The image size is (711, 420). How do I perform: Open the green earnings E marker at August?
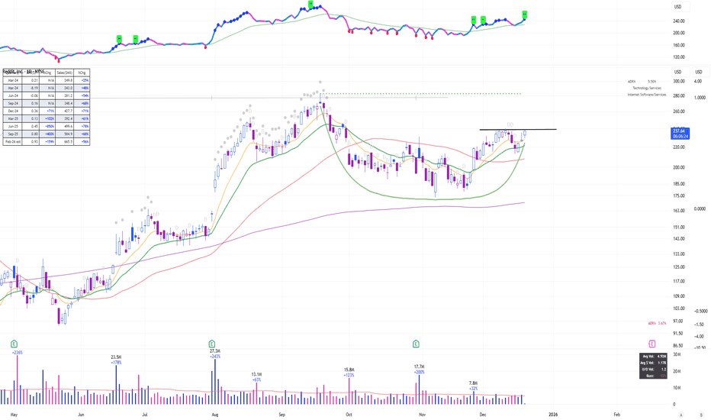coord(212,344)
